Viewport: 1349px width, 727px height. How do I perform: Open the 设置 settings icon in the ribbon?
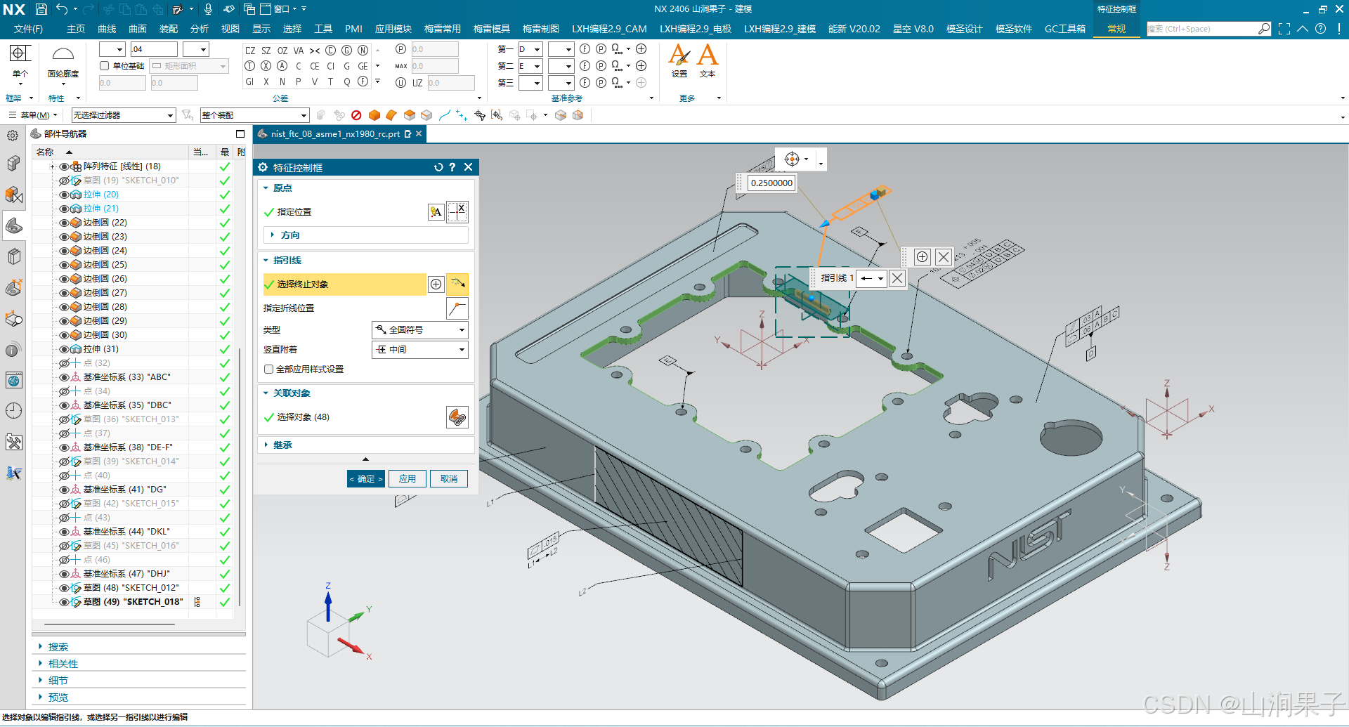point(679,55)
